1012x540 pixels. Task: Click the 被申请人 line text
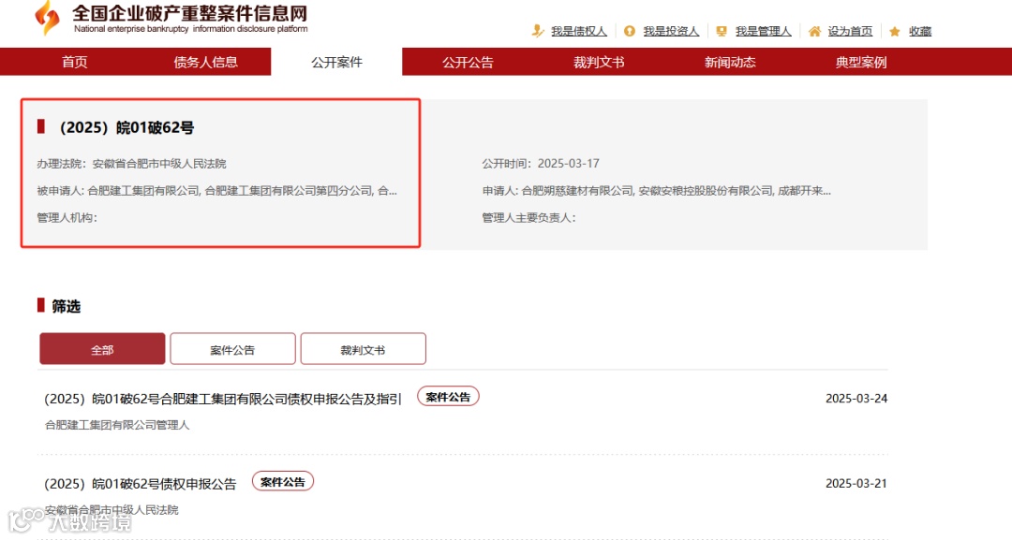click(216, 191)
